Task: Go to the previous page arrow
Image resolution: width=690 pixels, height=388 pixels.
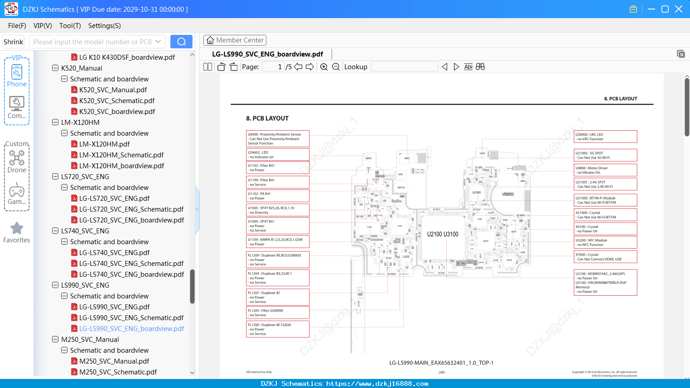Action: 298,67
